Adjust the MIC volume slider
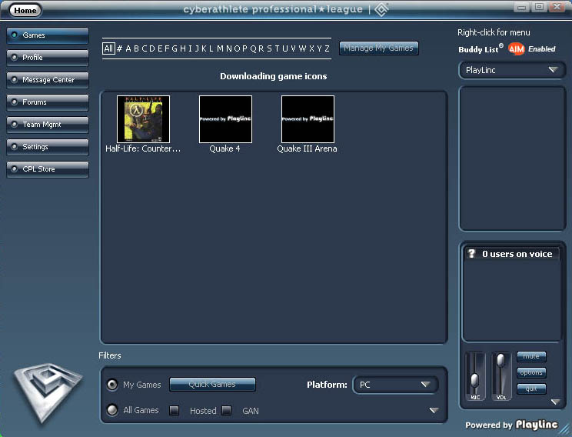Image resolution: width=572 pixels, height=437 pixels. pos(474,380)
